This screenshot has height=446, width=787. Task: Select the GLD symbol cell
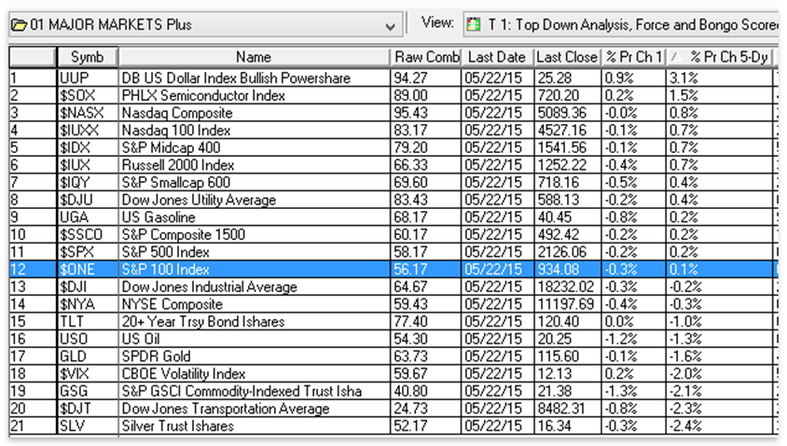click(x=88, y=356)
